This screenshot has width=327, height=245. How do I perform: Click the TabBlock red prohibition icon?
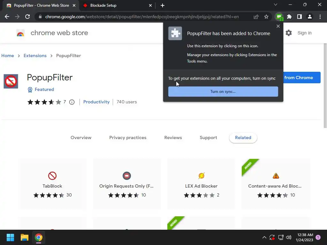point(52,176)
